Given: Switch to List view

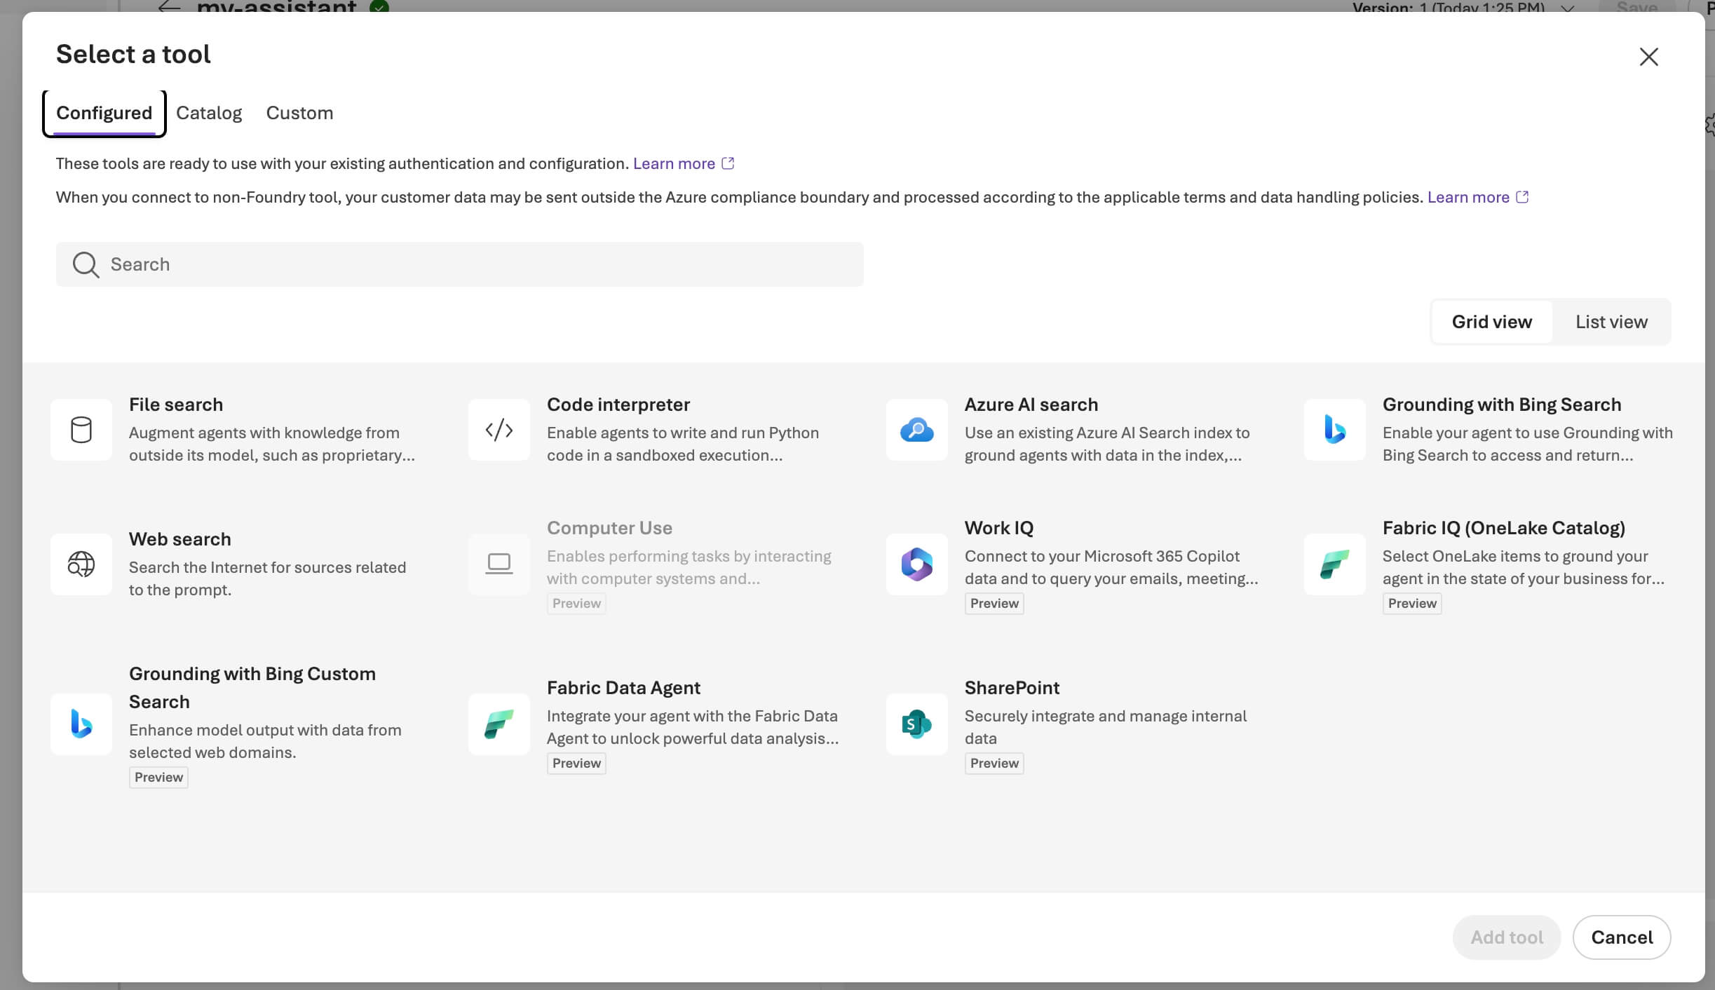Looking at the screenshot, I should point(1611,322).
